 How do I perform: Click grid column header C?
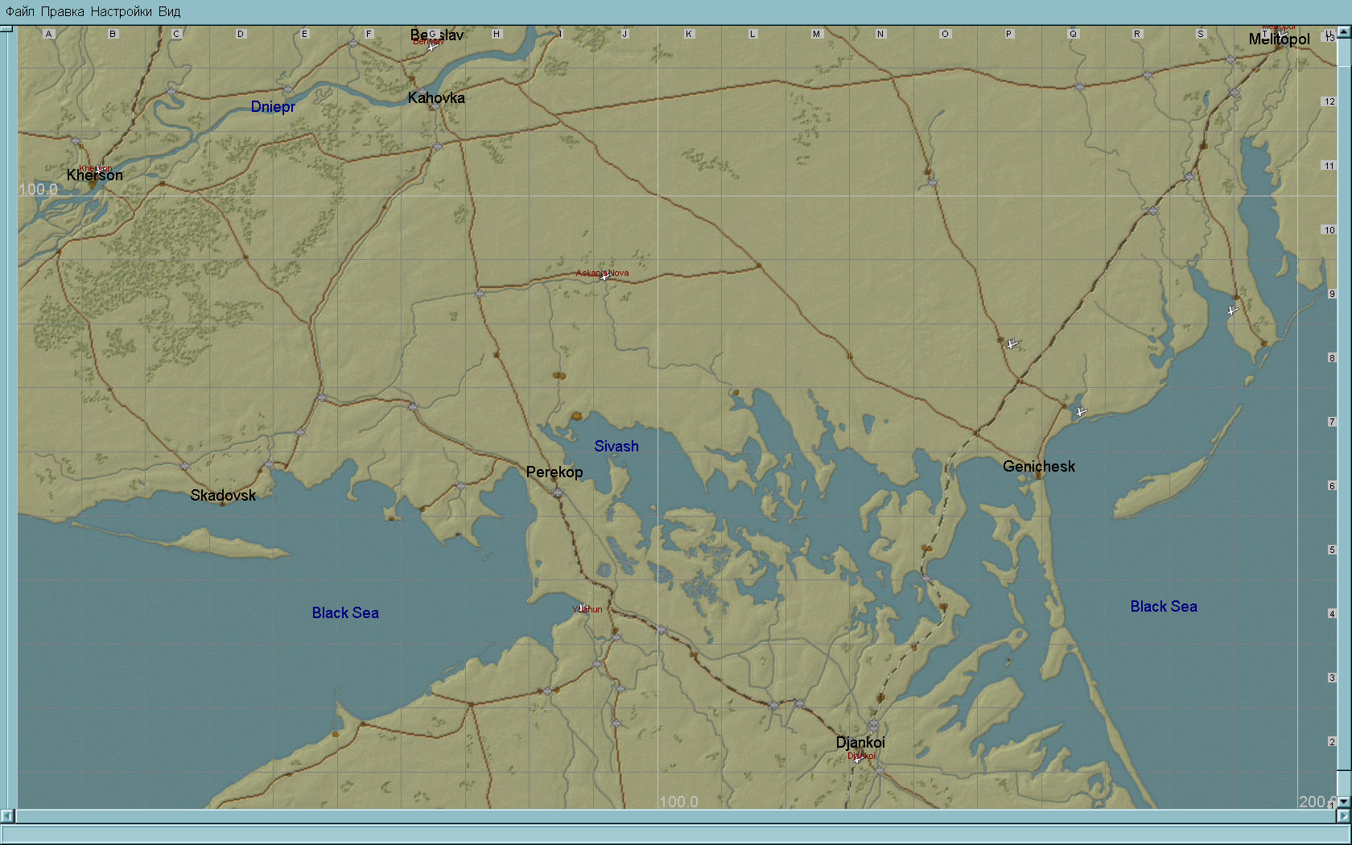[x=177, y=34]
